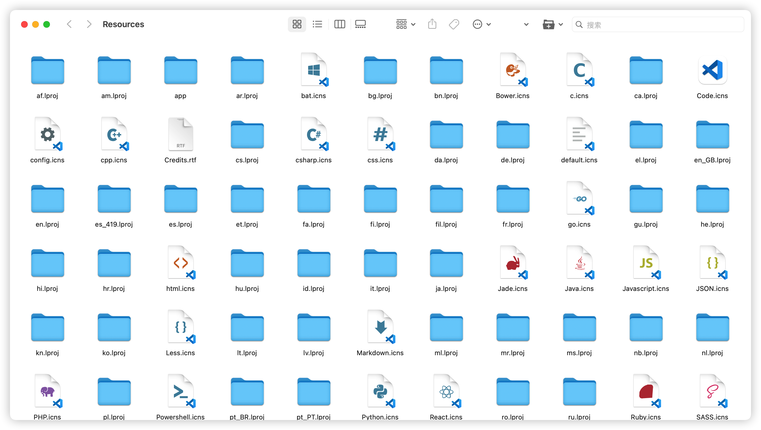Image resolution: width=761 pixels, height=430 pixels.
Task: Select the Python.icns file
Action: pos(380,391)
